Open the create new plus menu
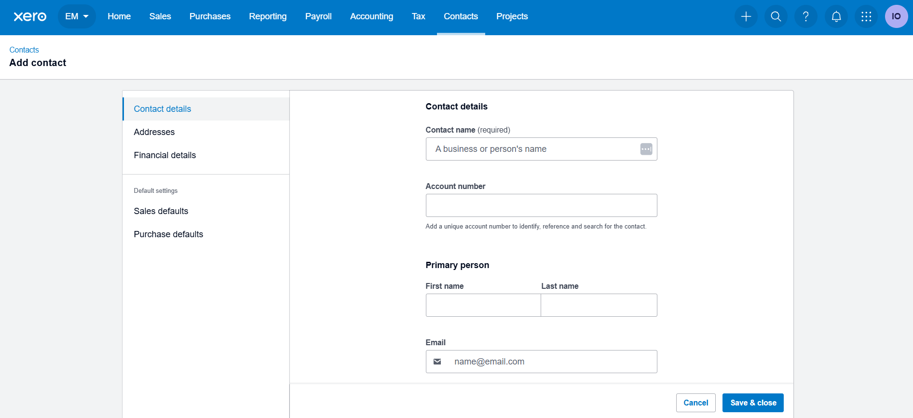This screenshot has width=913, height=418. tap(746, 16)
